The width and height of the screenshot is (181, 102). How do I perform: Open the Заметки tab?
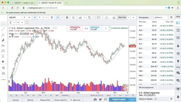tap(30, 100)
